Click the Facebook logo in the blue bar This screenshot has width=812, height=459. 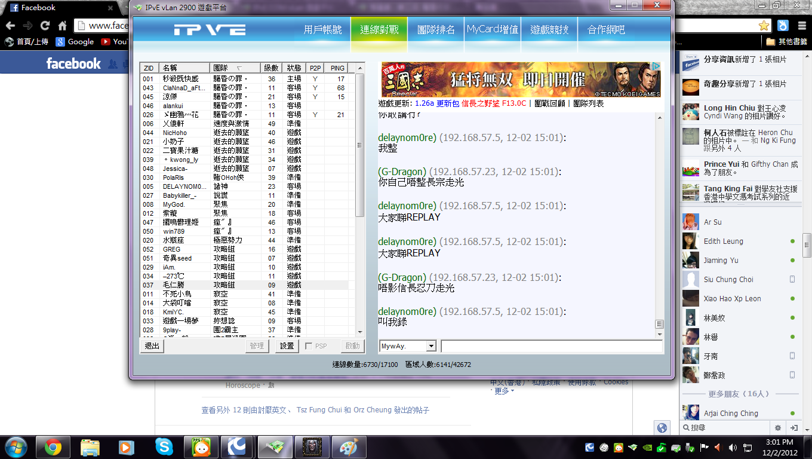click(x=73, y=63)
